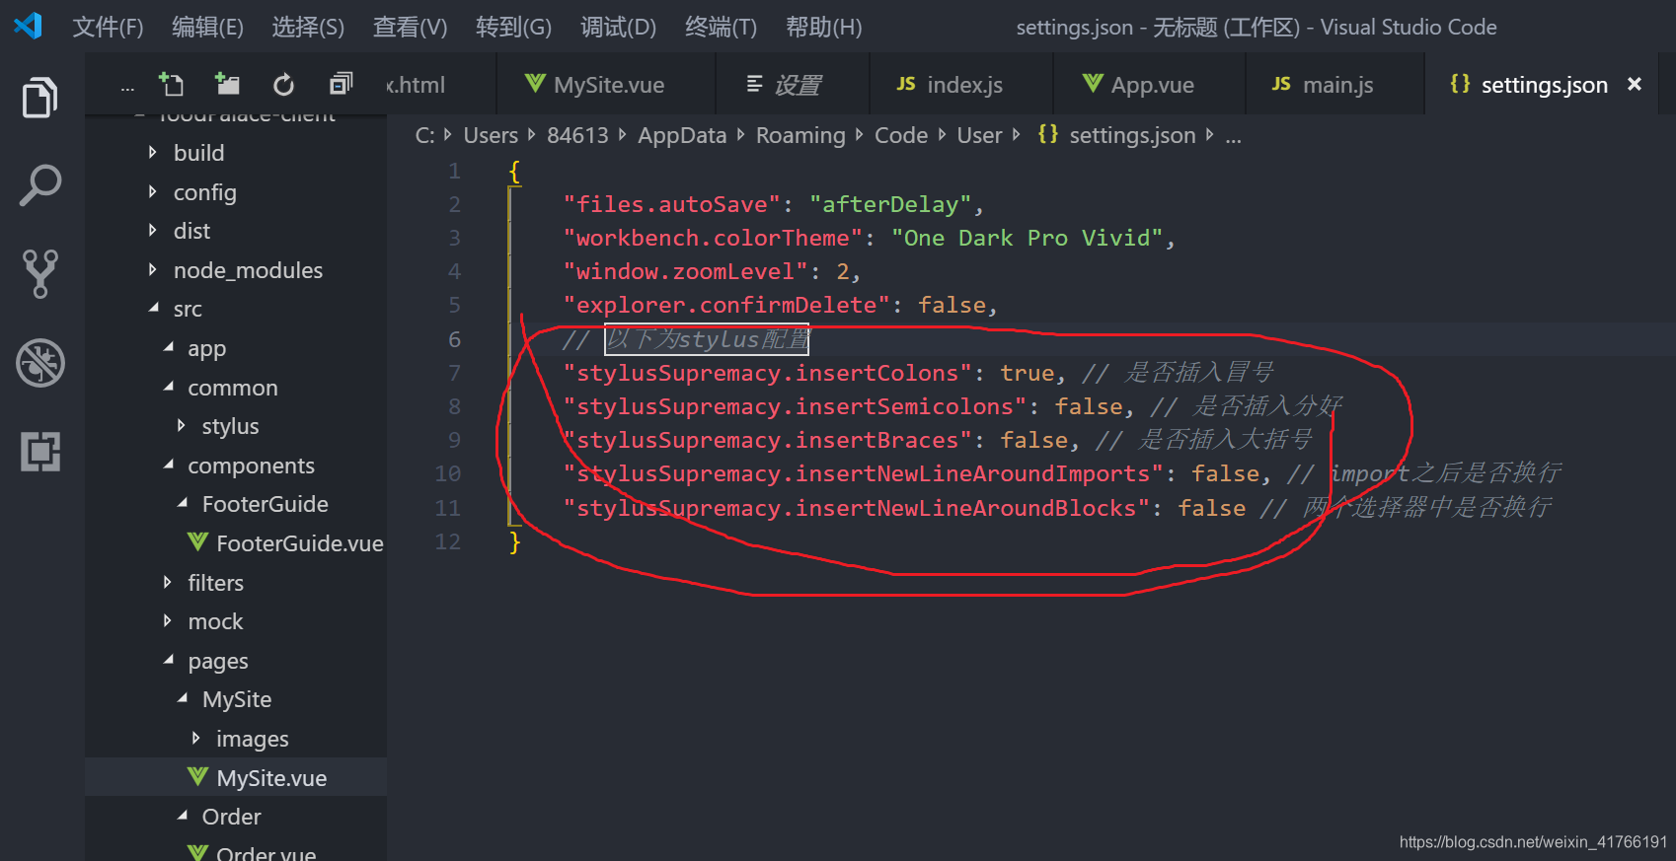The width and height of the screenshot is (1676, 861).
Task: Click Roaming in the breadcrumb path
Action: [800, 135]
